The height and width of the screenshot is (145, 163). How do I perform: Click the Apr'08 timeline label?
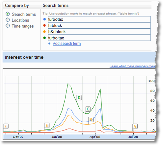point(95,137)
